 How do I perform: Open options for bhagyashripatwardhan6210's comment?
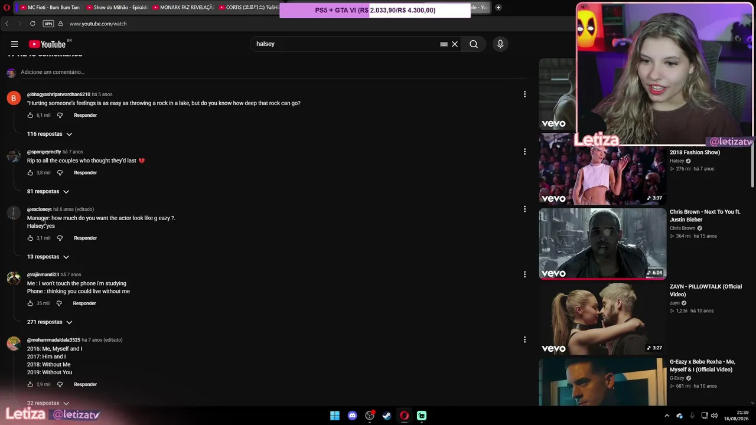[524, 94]
